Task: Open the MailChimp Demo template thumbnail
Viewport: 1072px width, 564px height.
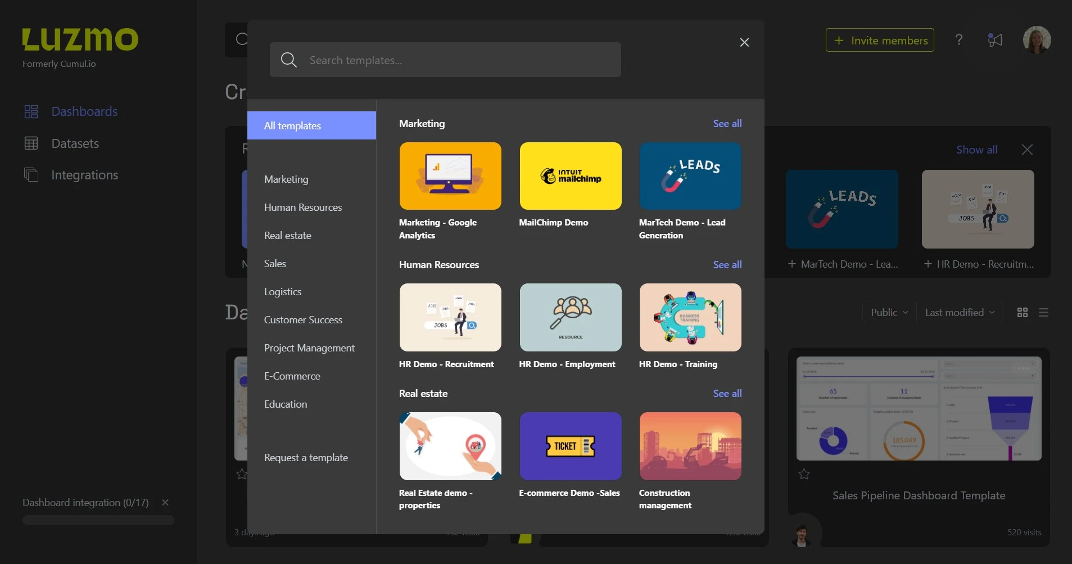Action: pos(570,176)
